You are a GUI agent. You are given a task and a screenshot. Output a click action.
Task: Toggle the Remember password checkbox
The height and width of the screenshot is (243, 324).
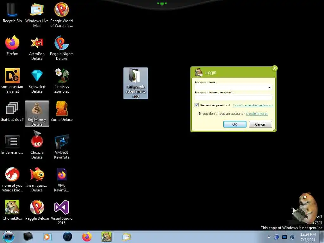196,105
